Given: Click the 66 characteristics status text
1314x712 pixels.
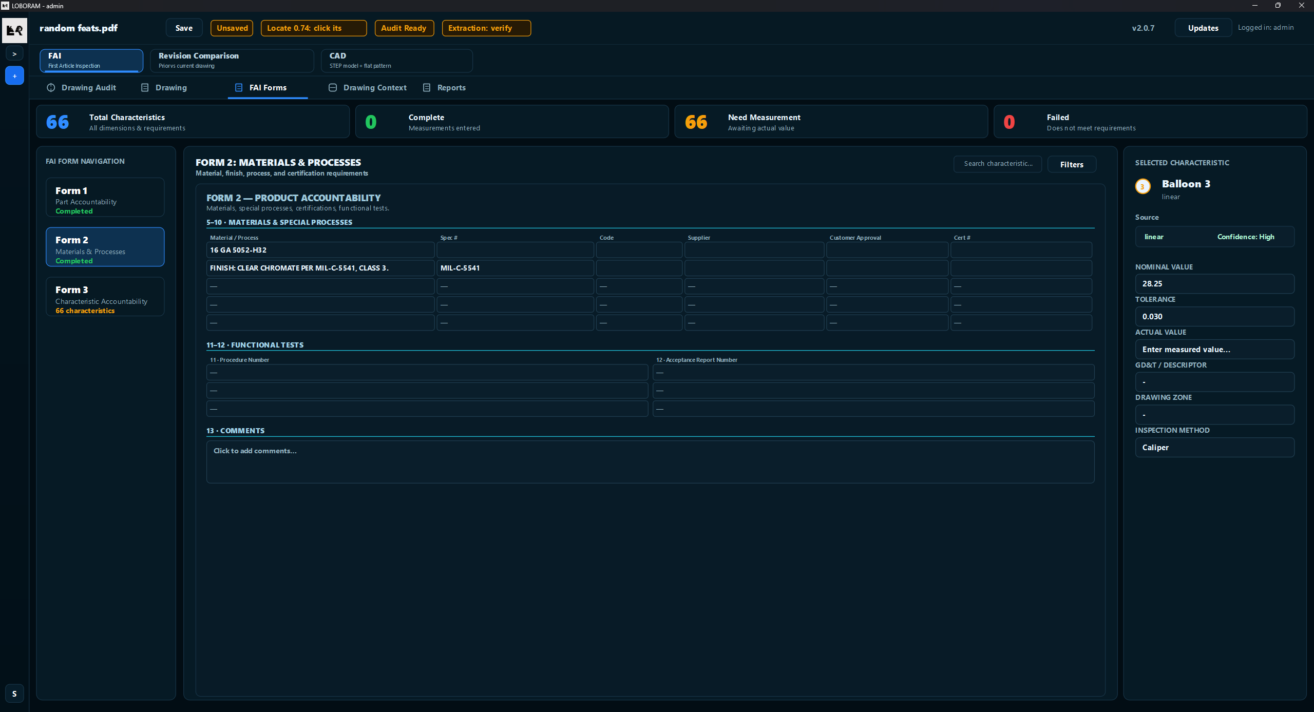Looking at the screenshot, I should 85,311.
